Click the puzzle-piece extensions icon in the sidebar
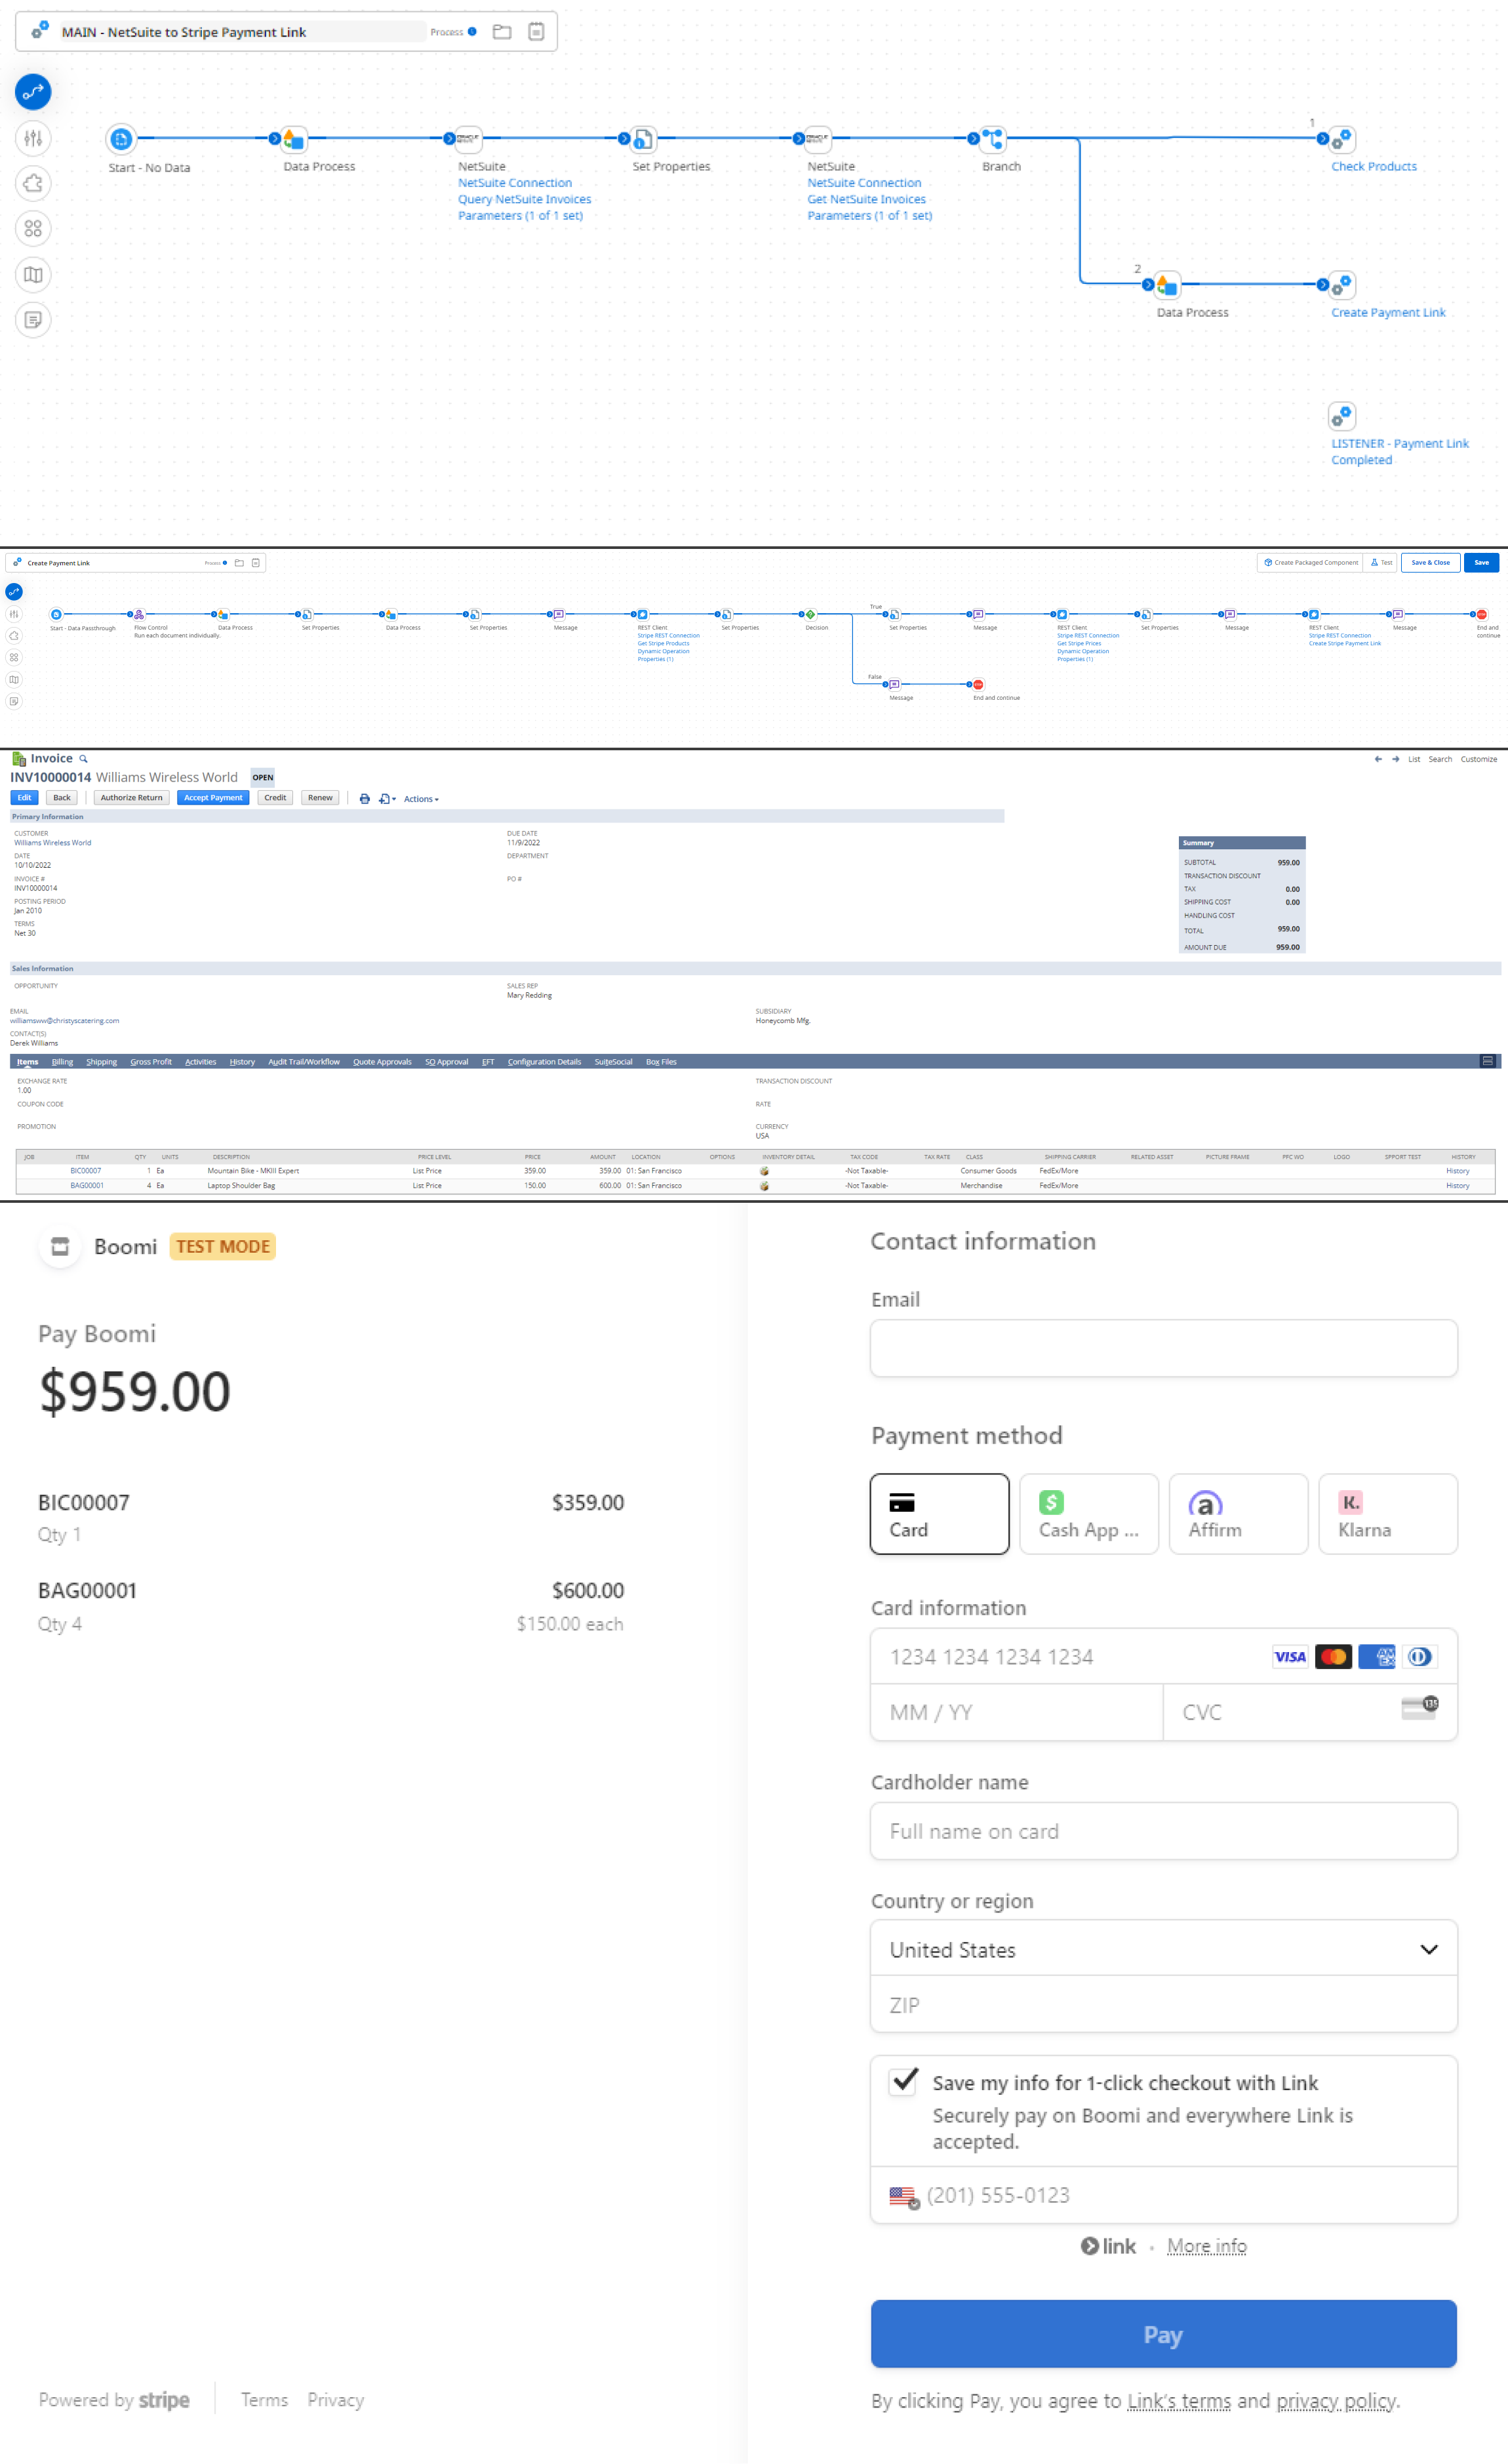This screenshot has width=1508, height=2464. tap(33, 184)
